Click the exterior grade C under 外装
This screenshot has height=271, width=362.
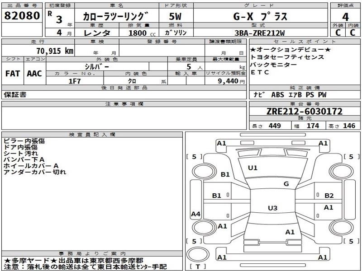tap(338, 33)
